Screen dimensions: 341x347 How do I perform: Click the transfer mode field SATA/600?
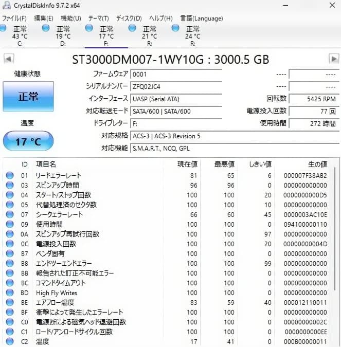(176, 112)
